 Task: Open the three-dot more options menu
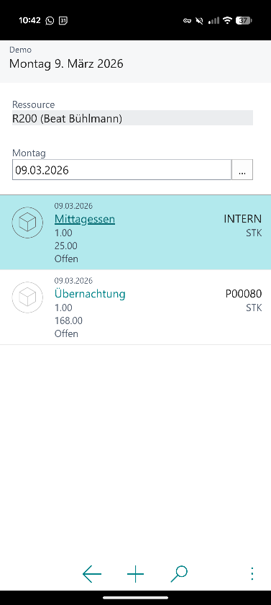coord(252,574)
